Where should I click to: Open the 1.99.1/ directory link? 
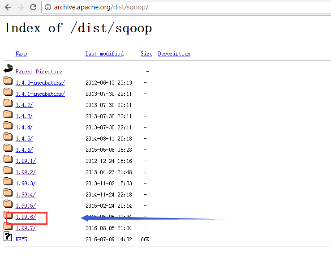[x=26, y=161]
